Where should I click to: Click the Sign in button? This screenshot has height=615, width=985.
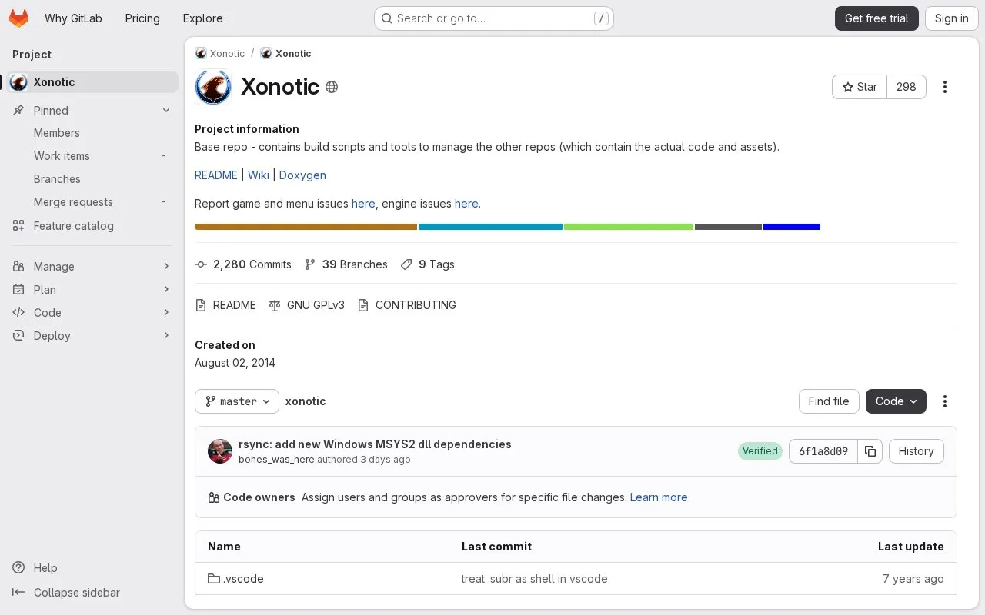point(951,18)
